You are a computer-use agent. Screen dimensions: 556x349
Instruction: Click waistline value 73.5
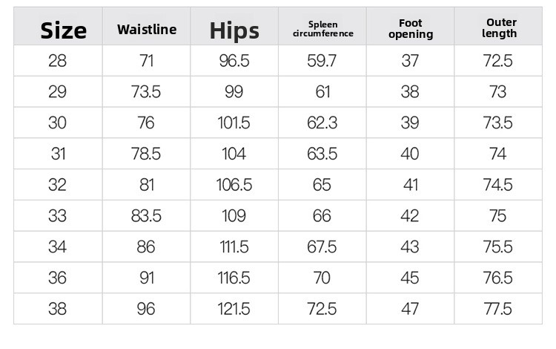pyautogui.click(x=146, y=91)
